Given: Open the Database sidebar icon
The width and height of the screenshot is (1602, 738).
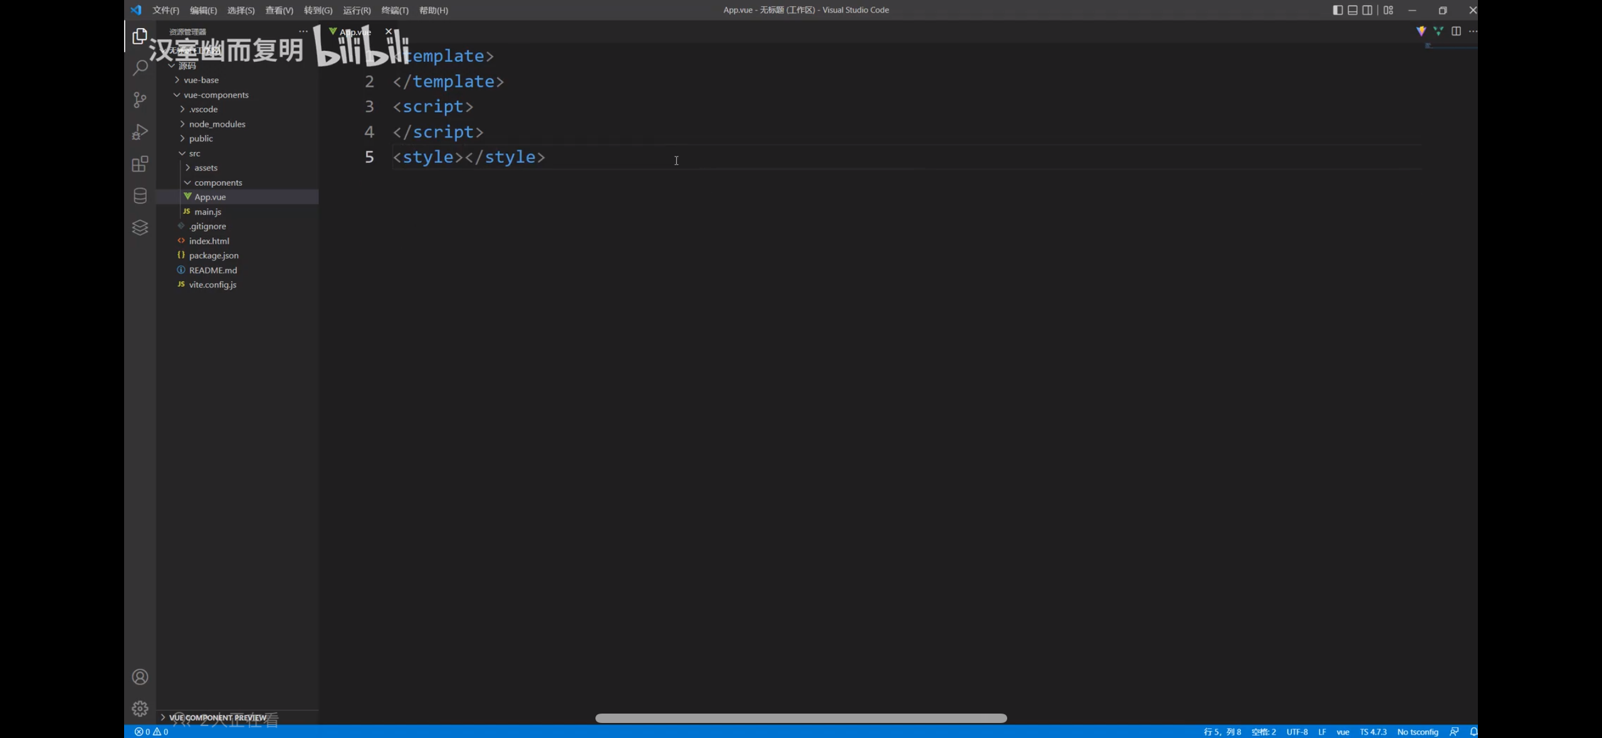Looking at the screenshot, I should (x=140, y=196).
